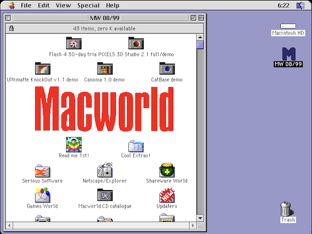Open the File menu
The width and height of the screenshot is (312, 234).
coord(26,5)
